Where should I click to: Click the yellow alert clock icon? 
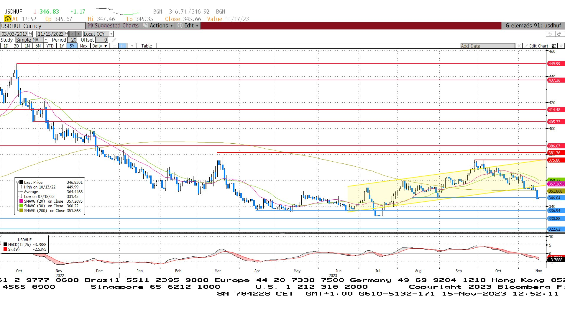8,19
